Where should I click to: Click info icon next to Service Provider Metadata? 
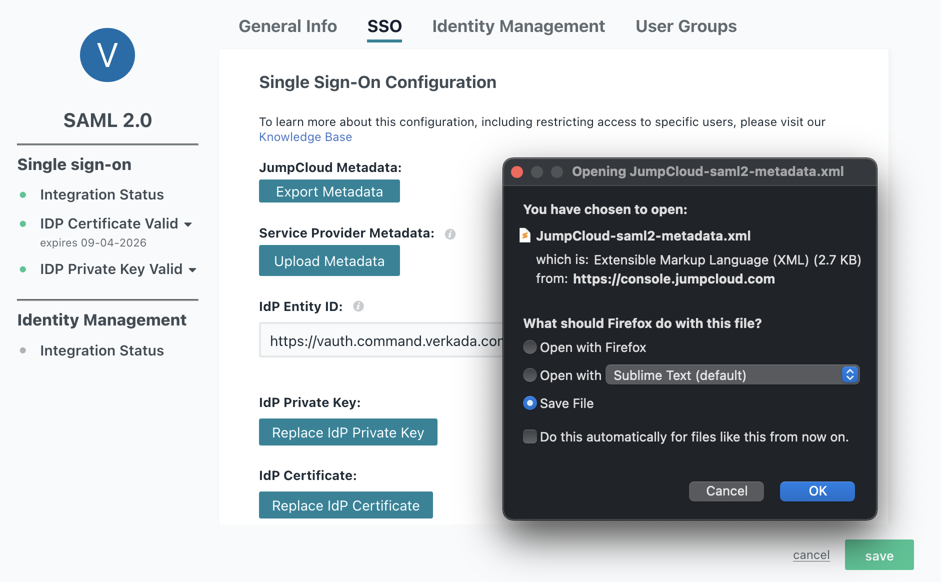[x=450, y=234]
